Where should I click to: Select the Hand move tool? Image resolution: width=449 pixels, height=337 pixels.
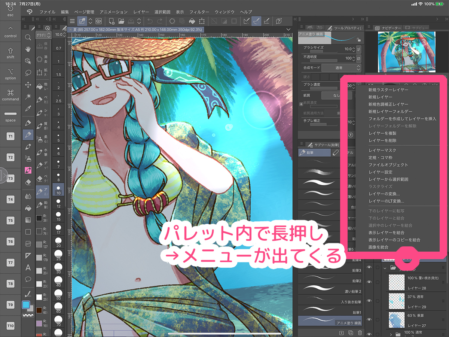point(28,49)
